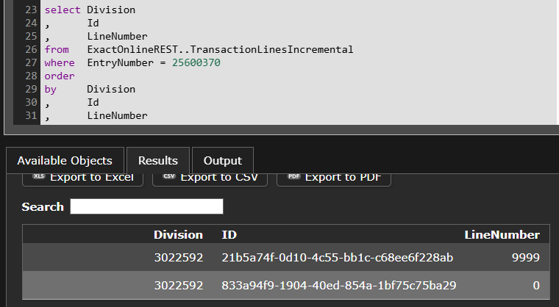Open the Output tab
The height and width of the screenshot is (307, 559).
click(222, 161)
